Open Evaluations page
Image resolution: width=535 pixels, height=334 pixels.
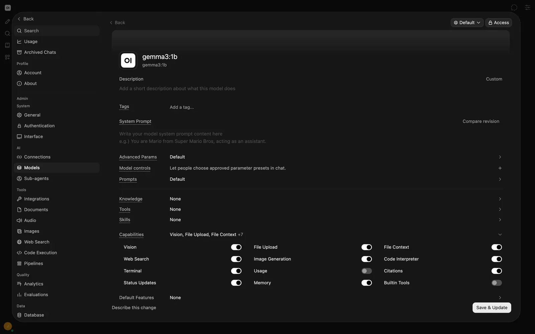(x=57, y=295)
